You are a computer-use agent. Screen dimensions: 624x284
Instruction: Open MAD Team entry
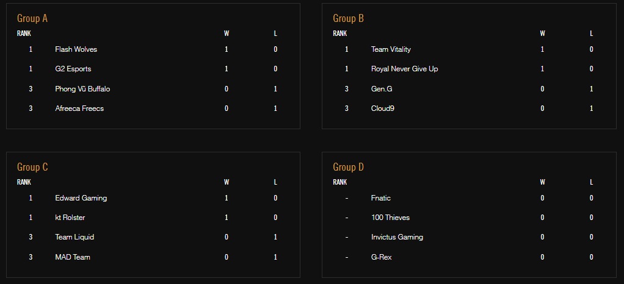(x=73, y=257)
